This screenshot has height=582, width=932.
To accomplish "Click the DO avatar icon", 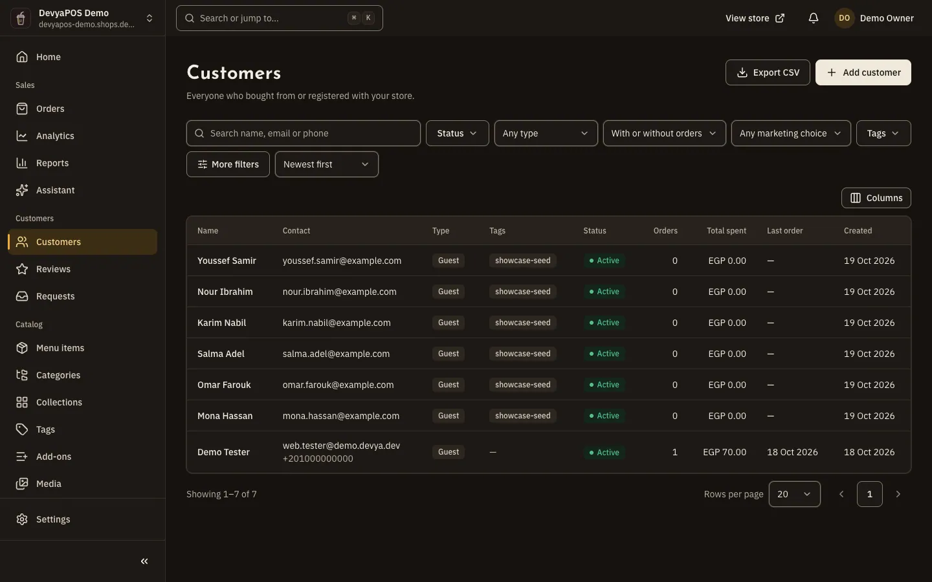I will pos(844,18).
